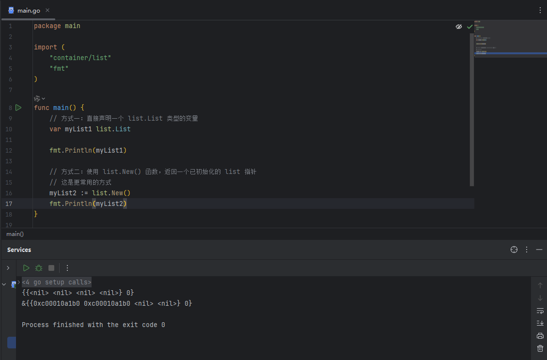The height and width of the screenshot is (360, 547).
Task: Stop the running process
Action: pyautogui.click(x=51, y=268)
